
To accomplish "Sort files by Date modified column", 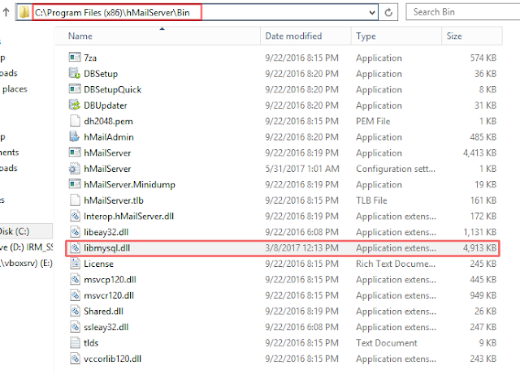I will (305, 37).
